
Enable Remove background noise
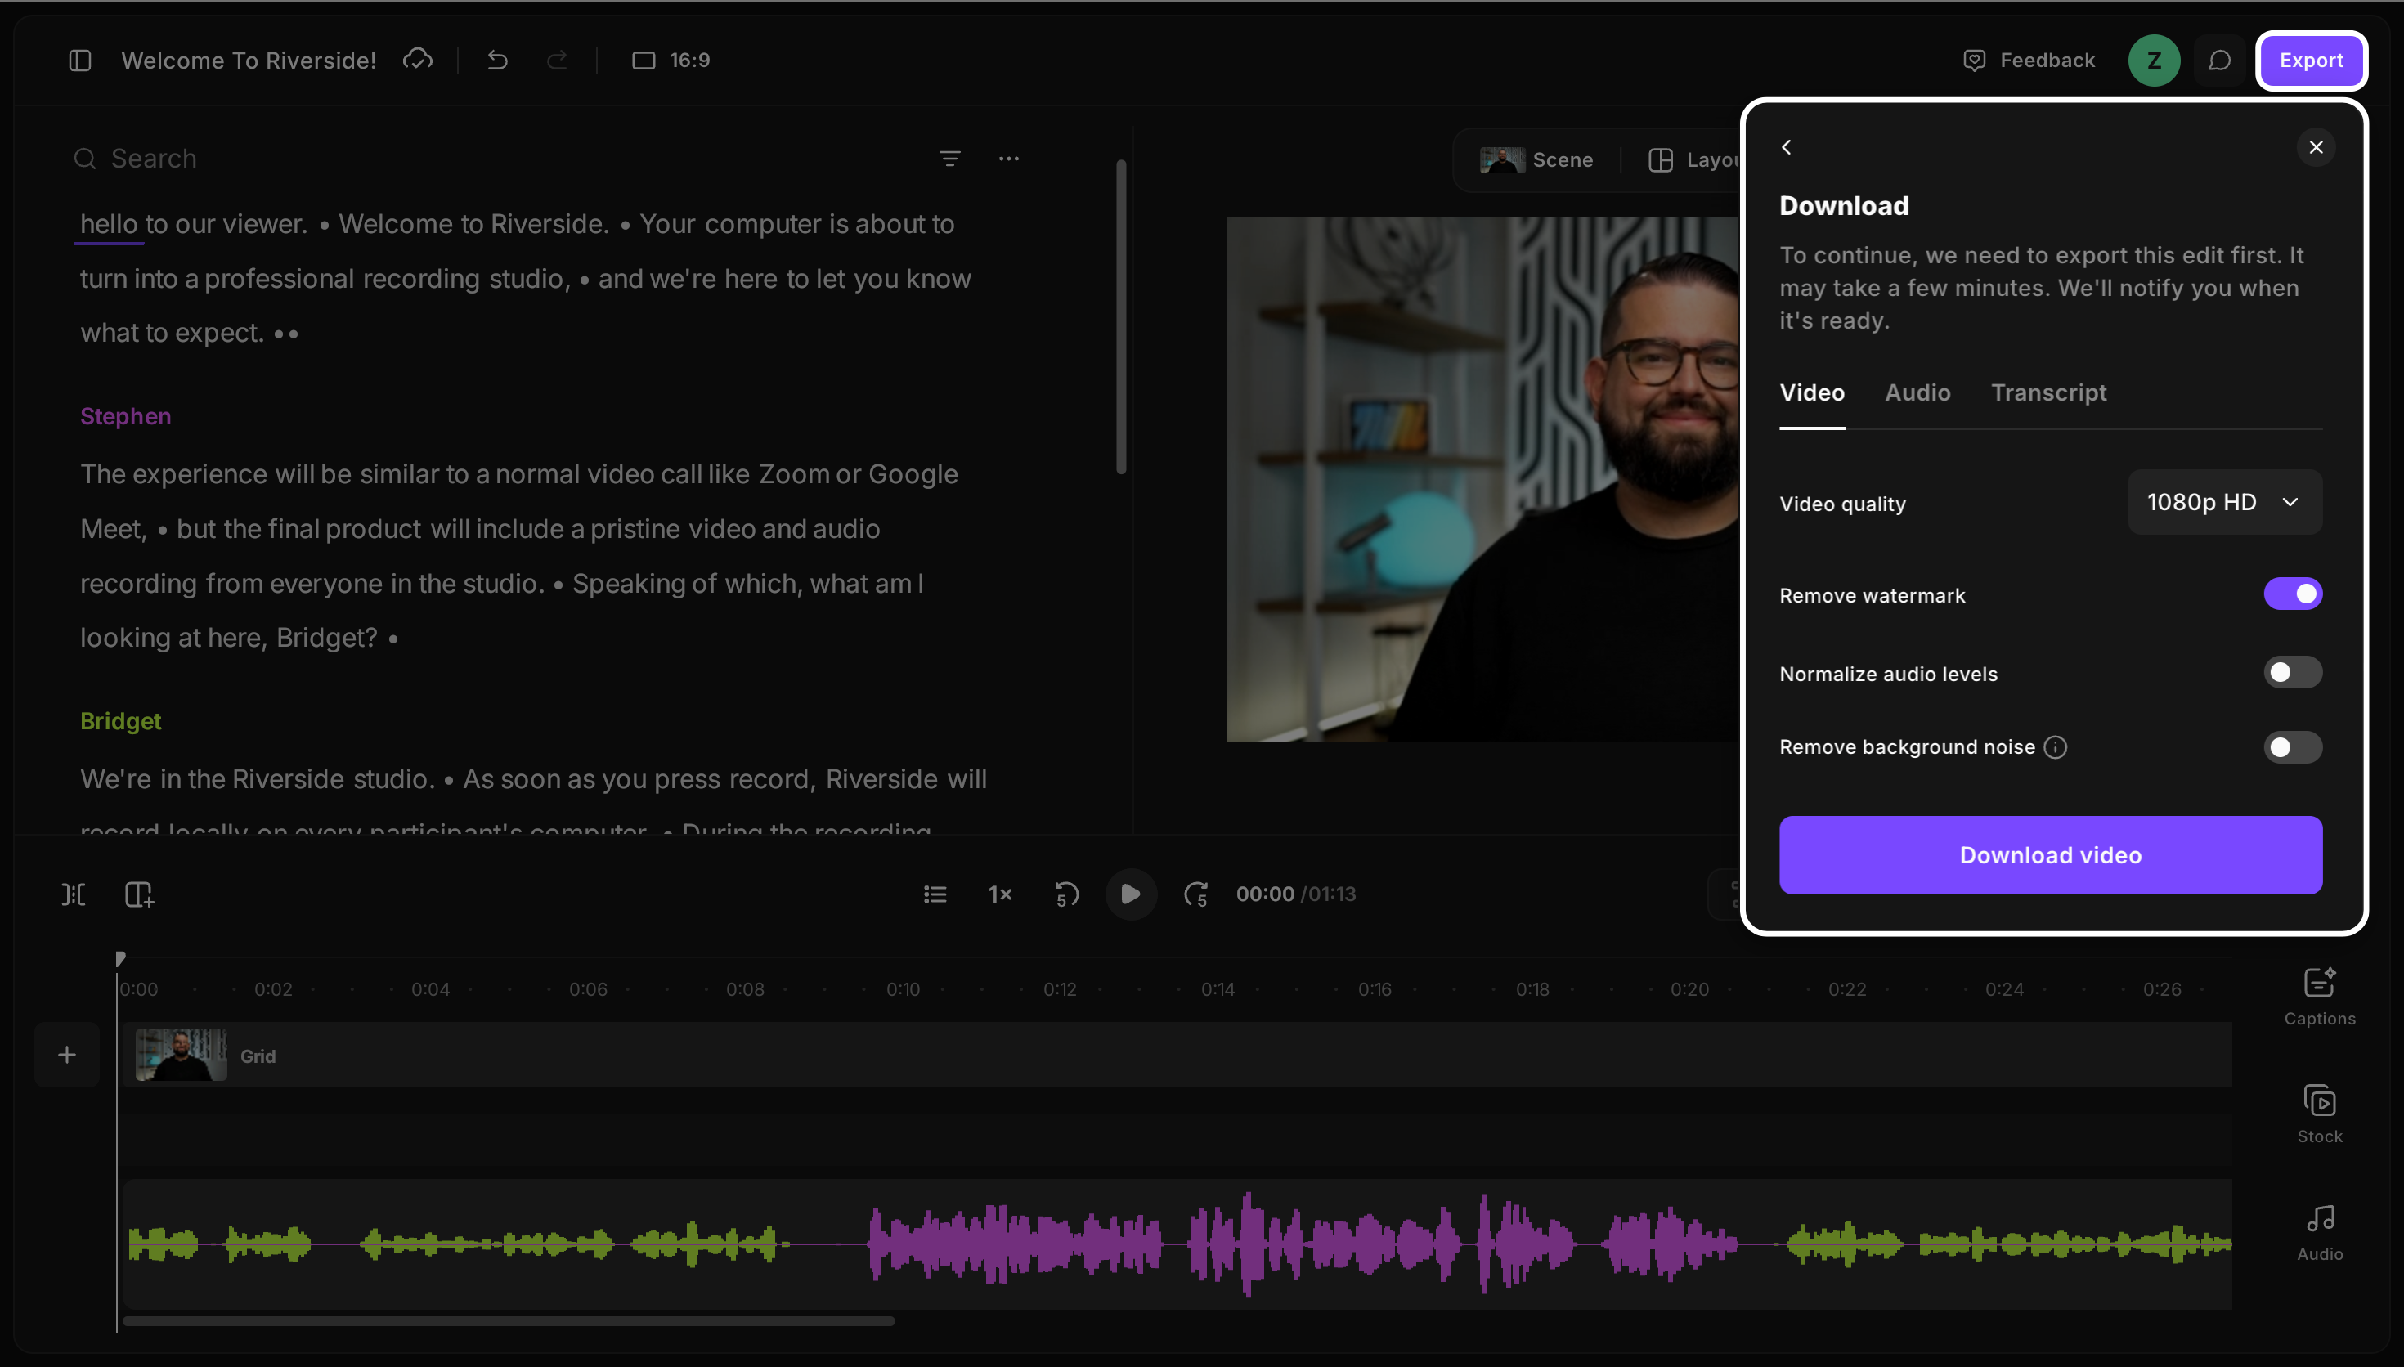coord(2292,747)
